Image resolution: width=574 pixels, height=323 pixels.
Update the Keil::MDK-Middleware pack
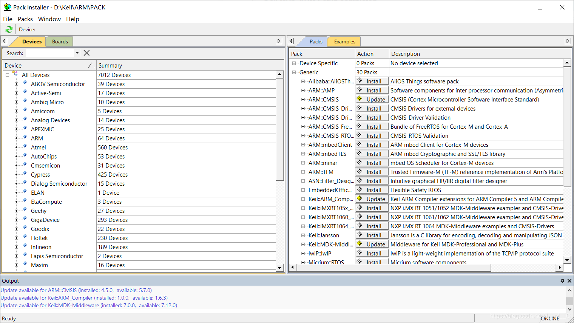372,245
